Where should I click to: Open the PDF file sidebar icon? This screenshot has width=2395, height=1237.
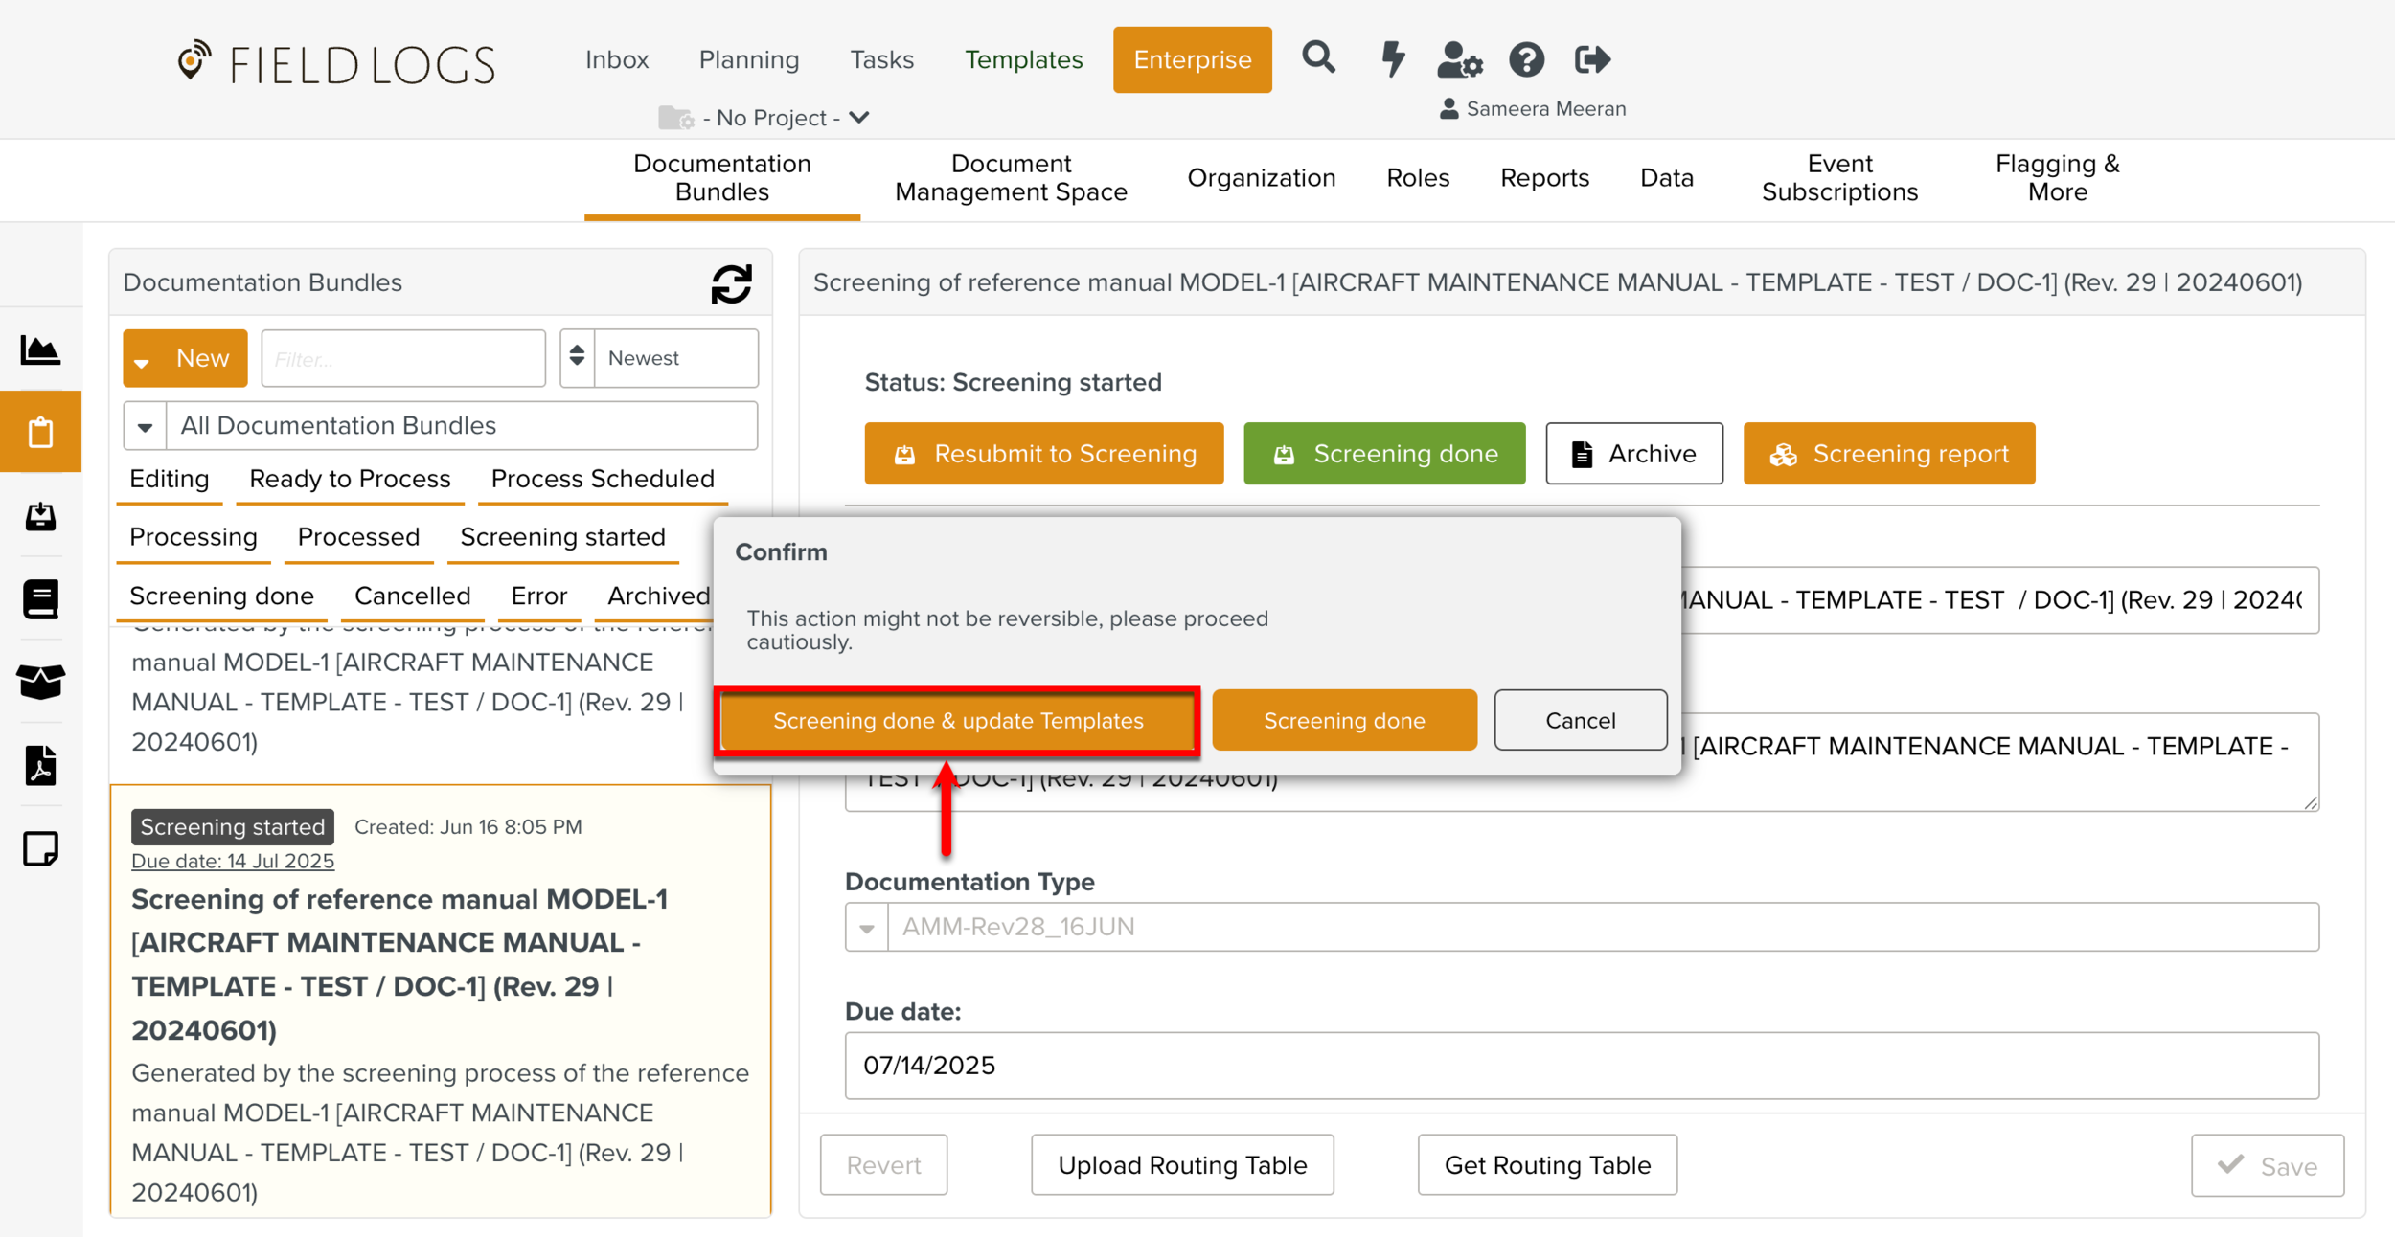[x=40, y=766]
